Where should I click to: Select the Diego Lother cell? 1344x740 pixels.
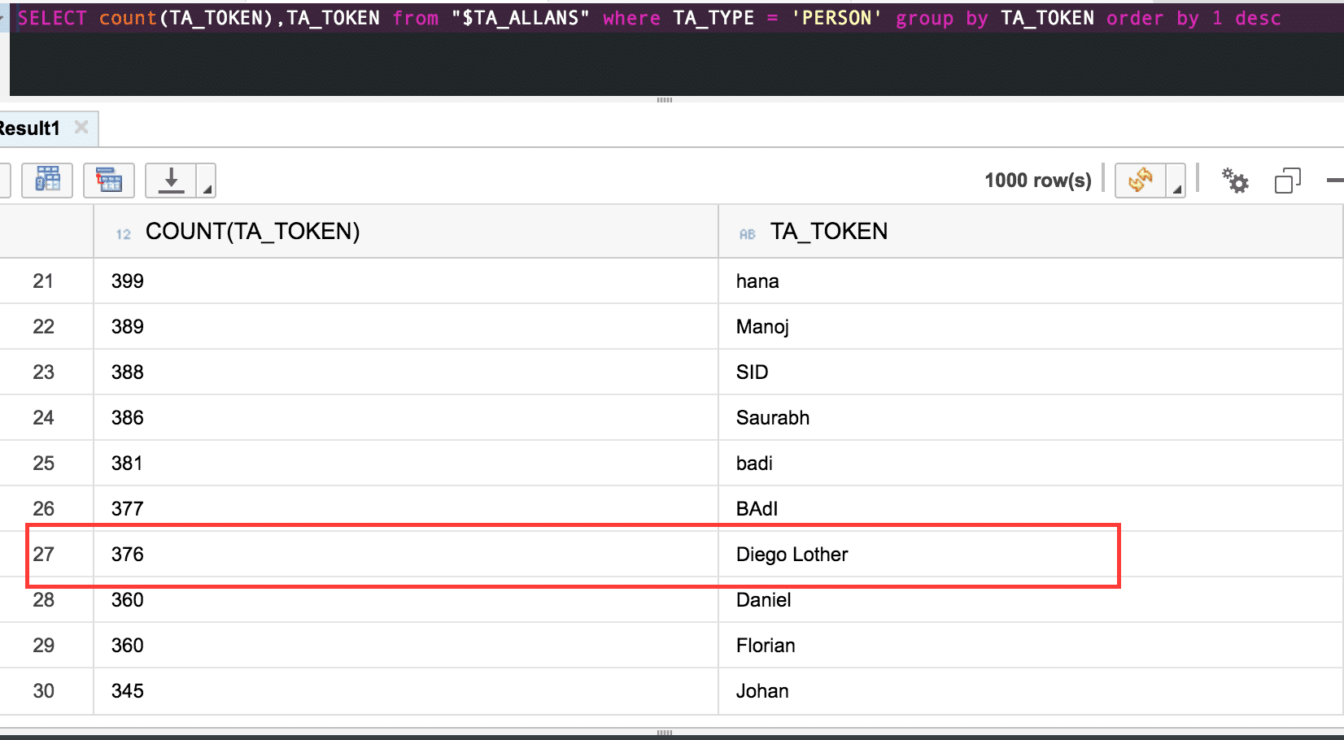(792, 555)
